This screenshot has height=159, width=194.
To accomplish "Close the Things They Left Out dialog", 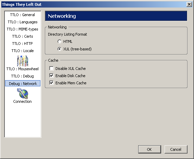I will point(189,4).
